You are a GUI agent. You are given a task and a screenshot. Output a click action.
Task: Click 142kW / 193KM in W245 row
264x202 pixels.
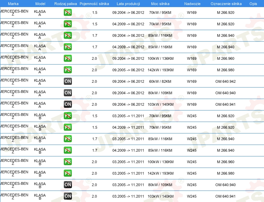(160, 173)
